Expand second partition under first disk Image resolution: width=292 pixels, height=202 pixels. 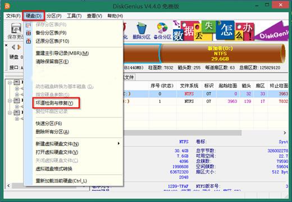click(17, 95)
